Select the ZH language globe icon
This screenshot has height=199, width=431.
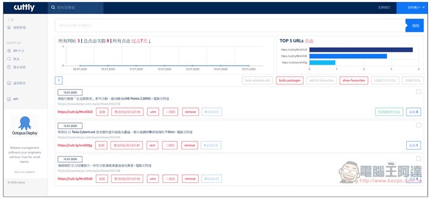(x=9, y=51)
